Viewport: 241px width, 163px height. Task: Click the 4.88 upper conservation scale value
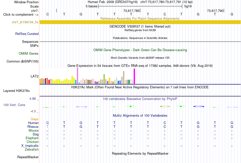click(32, 99)
